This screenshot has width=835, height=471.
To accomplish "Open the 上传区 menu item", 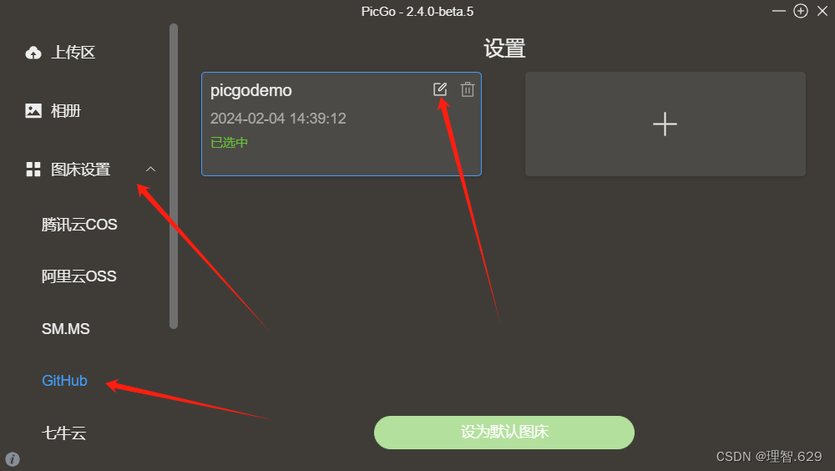I will tap(73, 53).
